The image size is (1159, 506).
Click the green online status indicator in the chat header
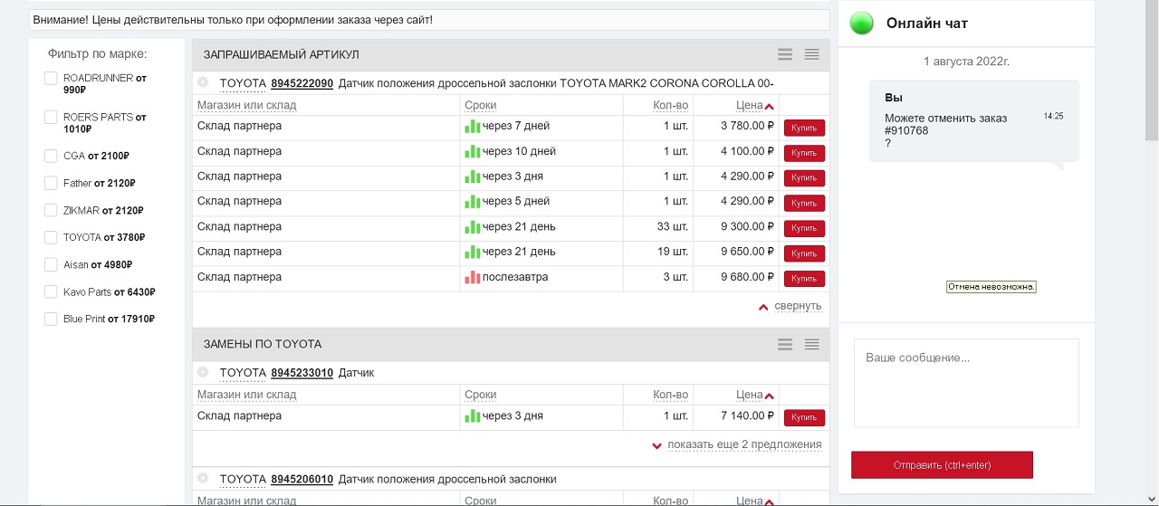pos(862,24)
